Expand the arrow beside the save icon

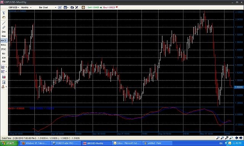point(68,7)
